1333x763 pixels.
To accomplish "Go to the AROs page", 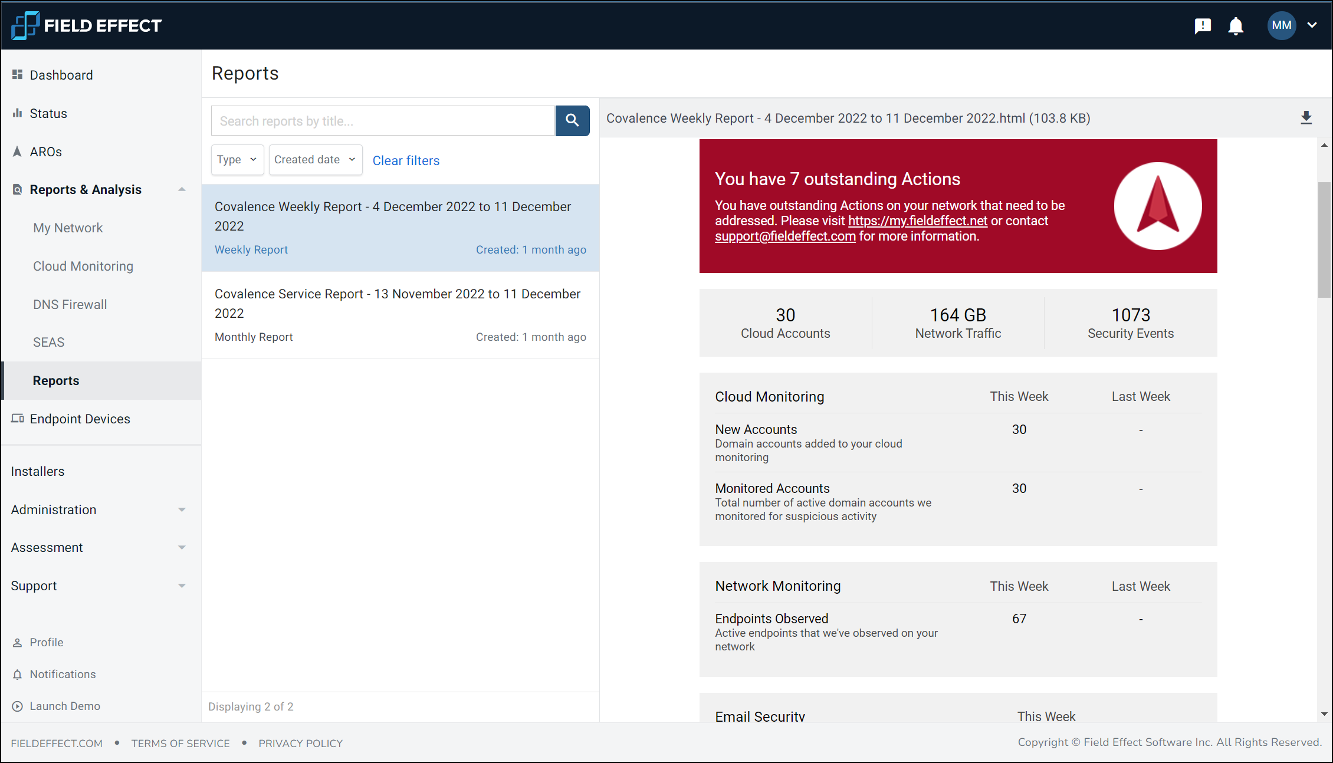I will (x=45, y=152).
